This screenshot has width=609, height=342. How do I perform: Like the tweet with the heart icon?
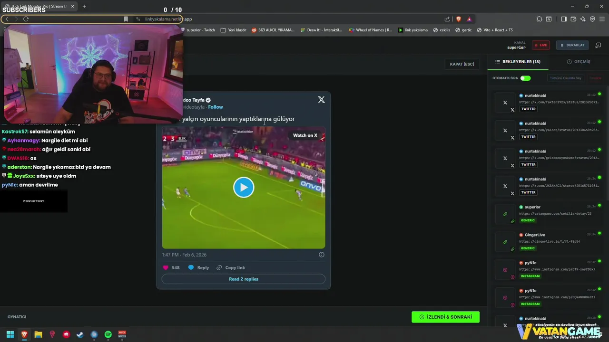pyautogui.click(x=166, y=267)
